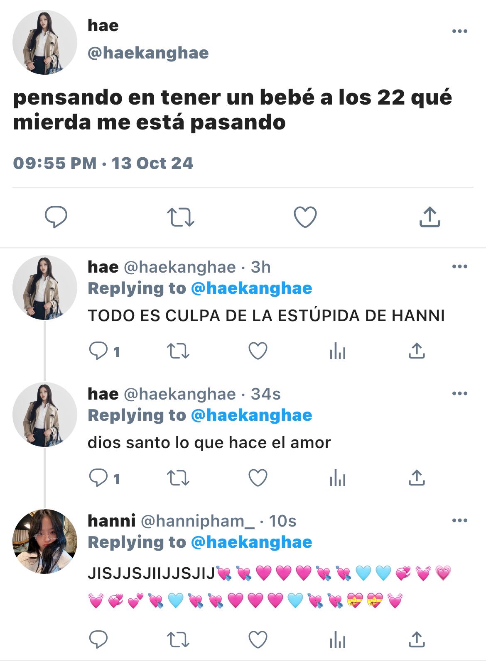The image size is (486, 661).
Task: Like the main tweet with the heart icon
Action: tap(305, 217)
